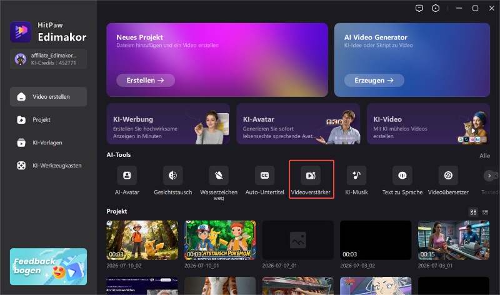Screen dimensions: 500x295
Task: Minimize the Edimakor window
Action: click(x=459, y=8)
